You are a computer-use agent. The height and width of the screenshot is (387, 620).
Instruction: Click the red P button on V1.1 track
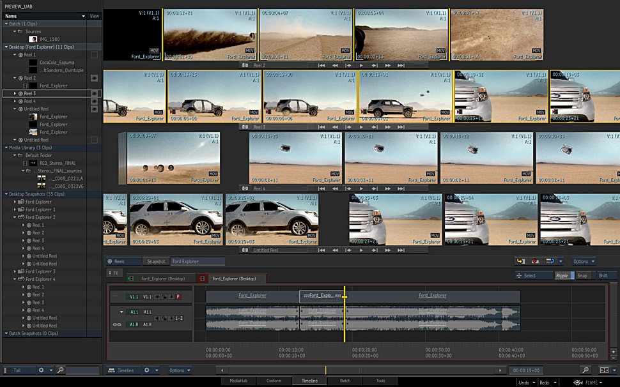[178, 297]
